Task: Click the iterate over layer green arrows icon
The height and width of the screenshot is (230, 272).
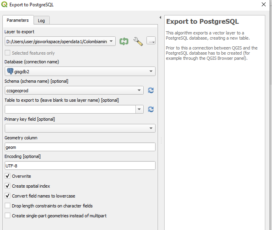Action: 124,41
